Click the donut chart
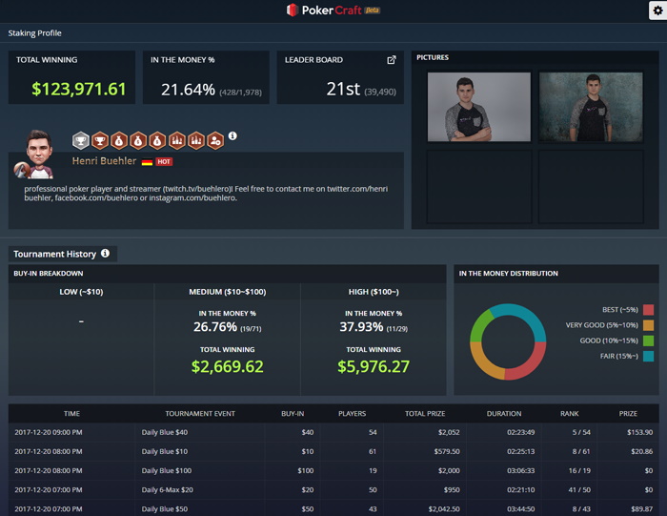The image size is (667, 516). pyautogui.click(x=508, y=341)
